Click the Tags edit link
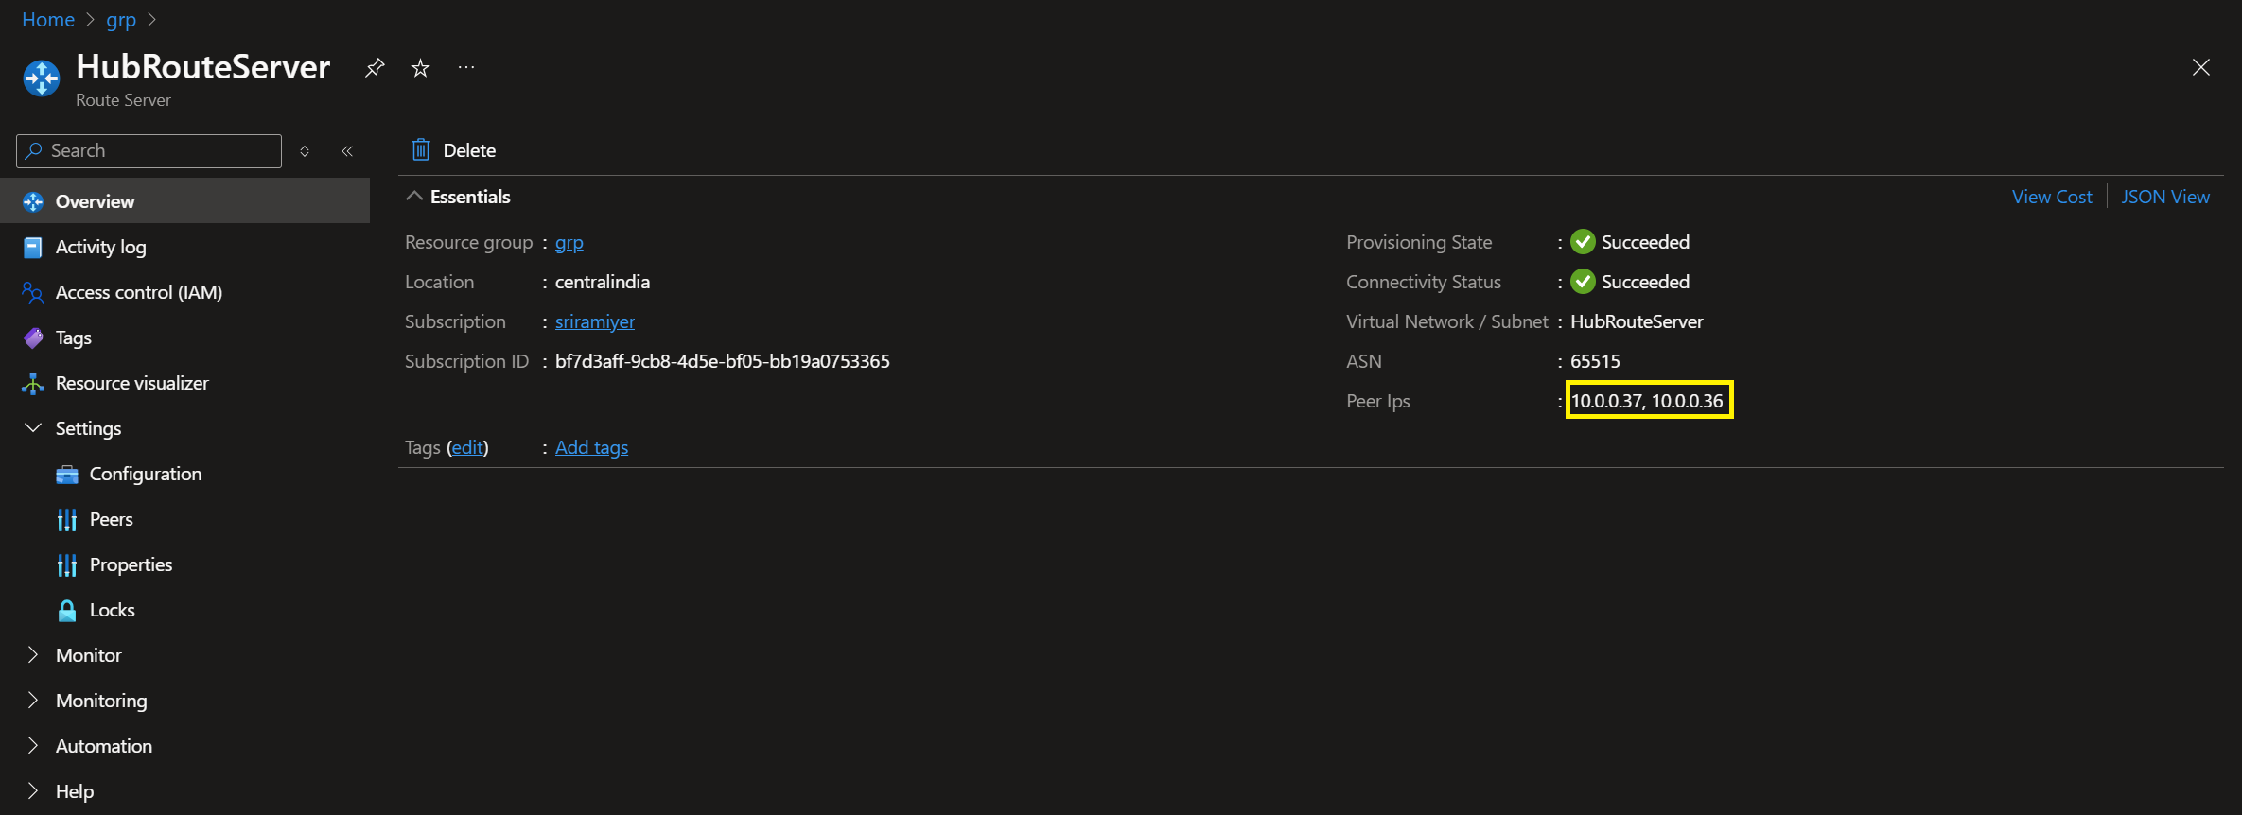The image size is (2242, 815). (467, 447)
